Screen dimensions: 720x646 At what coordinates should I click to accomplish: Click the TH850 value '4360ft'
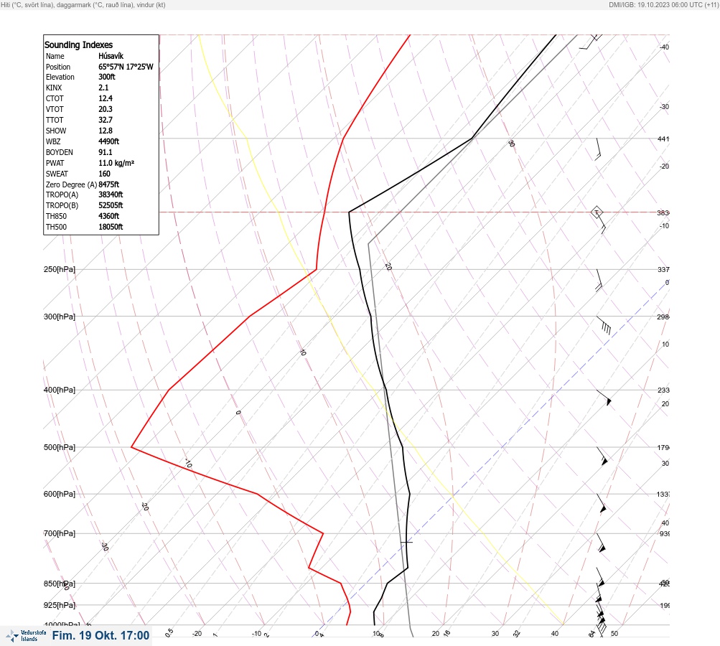click(109, 216)
